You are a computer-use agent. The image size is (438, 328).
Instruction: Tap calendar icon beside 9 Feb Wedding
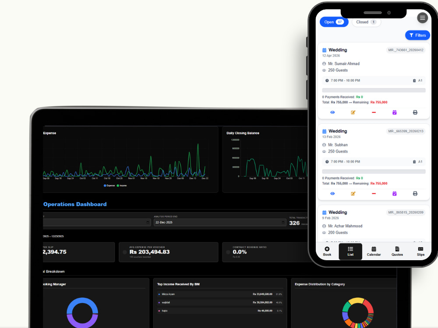[x=324, y=213]
